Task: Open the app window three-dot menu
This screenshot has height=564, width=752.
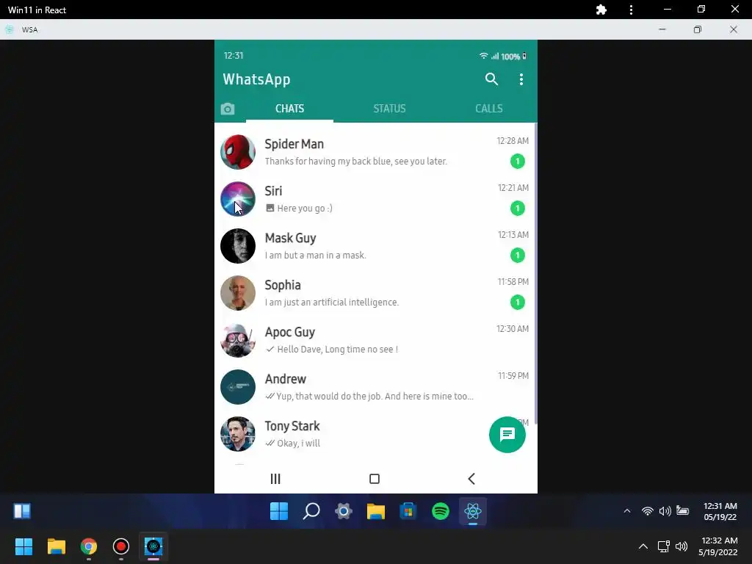Action: tap(631, 10)
